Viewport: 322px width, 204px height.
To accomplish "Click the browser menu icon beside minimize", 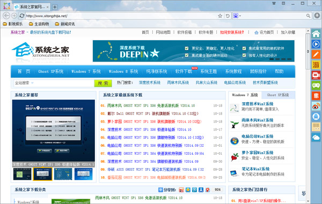I will 283,3.
